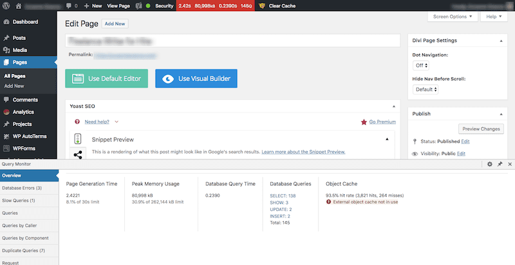515x265 pixels.
Task: Open the Need help? link
Action: (x=97, y=122)
